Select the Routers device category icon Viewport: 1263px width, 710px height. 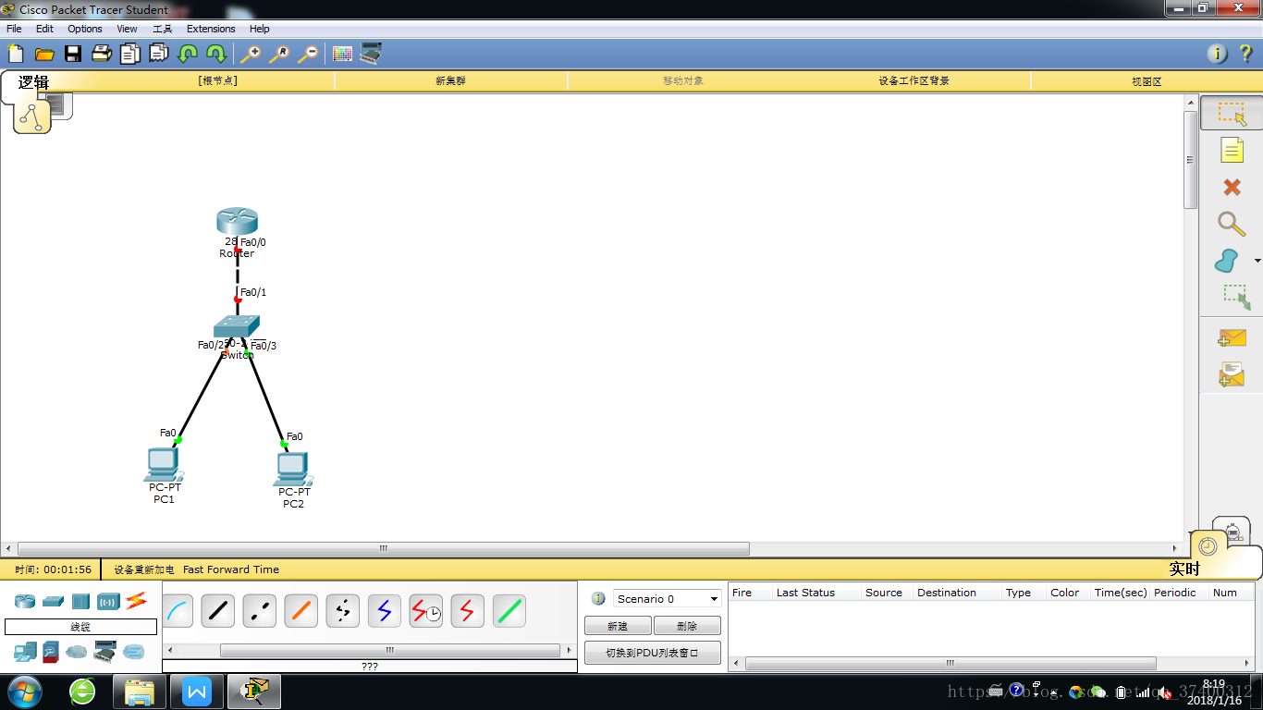pyautogui.click(x=24, y=601)
